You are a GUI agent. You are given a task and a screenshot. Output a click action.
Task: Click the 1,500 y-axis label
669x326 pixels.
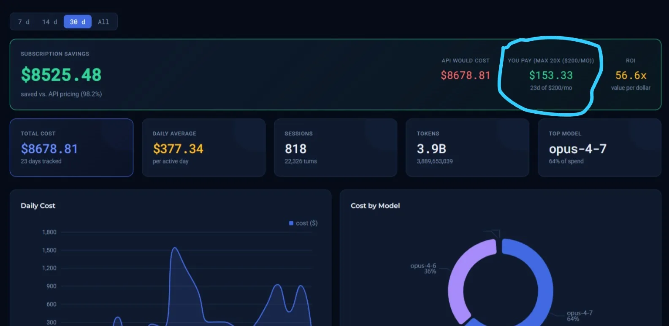click(49, 250)
